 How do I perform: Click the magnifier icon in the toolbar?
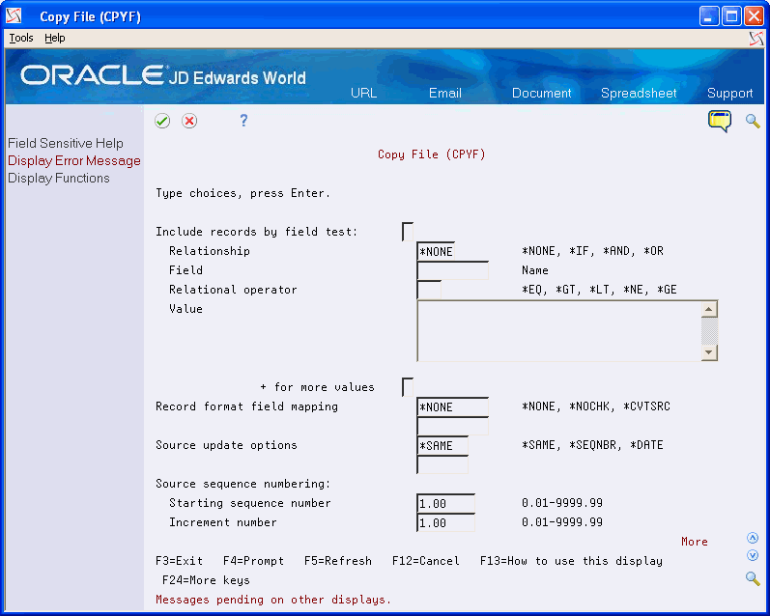(x=753, y=121)
